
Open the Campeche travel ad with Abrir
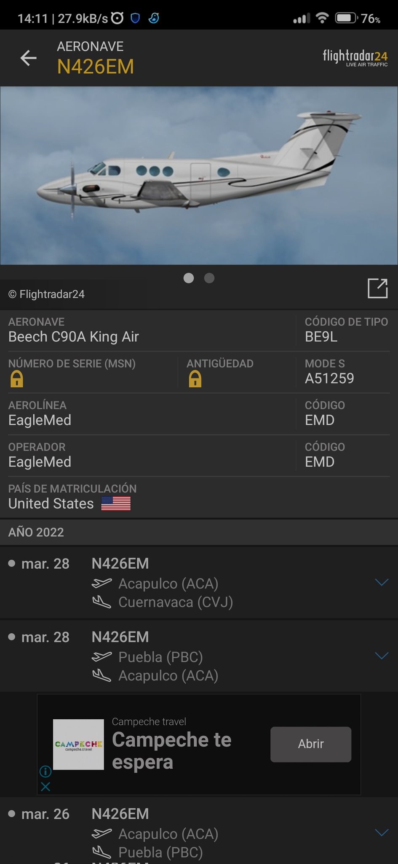(x=311, y=744)
